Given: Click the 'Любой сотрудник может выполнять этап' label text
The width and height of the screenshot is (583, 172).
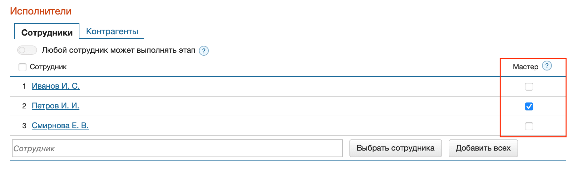Looking at the screenshot, I should [118, 50].
